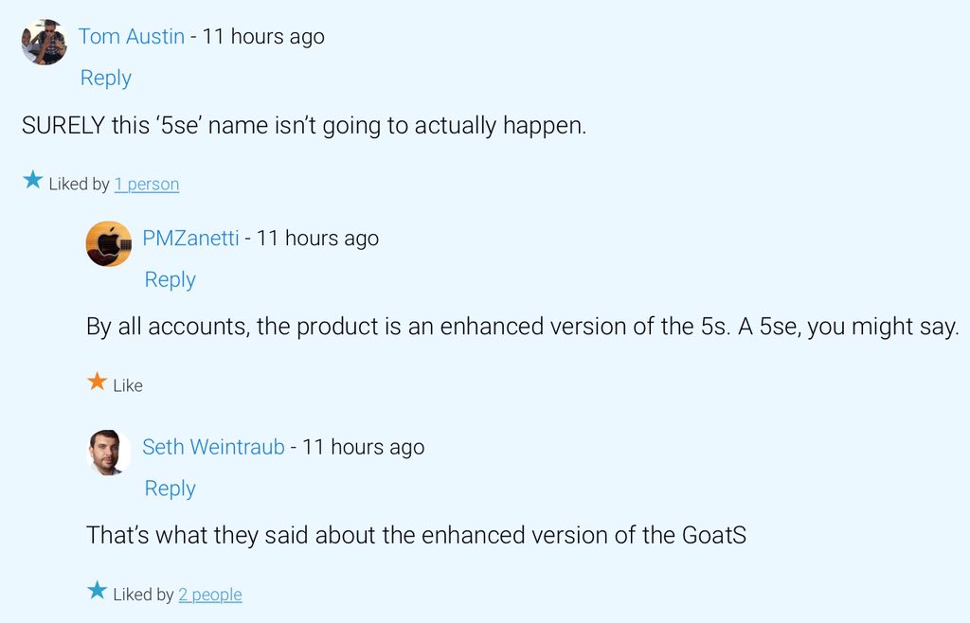Open the Seth Weintraub username link

tap(213, 447)
